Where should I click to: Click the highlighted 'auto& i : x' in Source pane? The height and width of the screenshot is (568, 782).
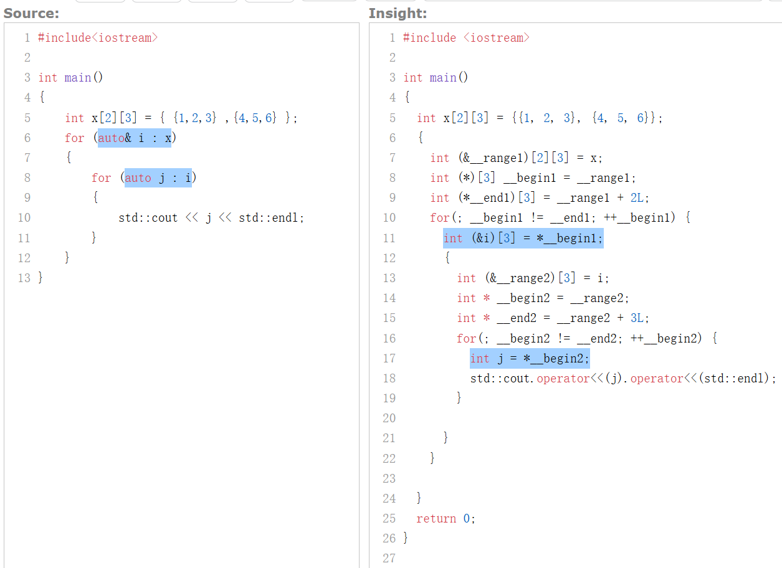pos(135,138)
